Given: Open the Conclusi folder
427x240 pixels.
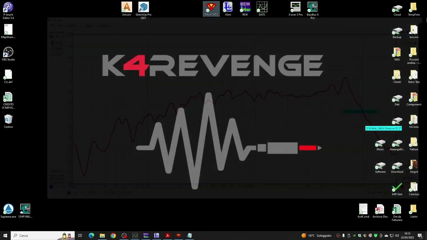Looking at the screenshot, I should tap(414, 189).
